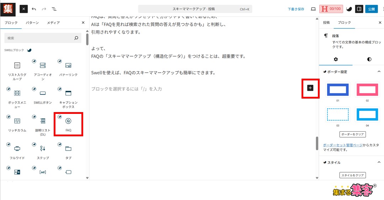Screen dimensions: 384x200
Task: Close the block inserter toggle button
Action: coord(23,9)
